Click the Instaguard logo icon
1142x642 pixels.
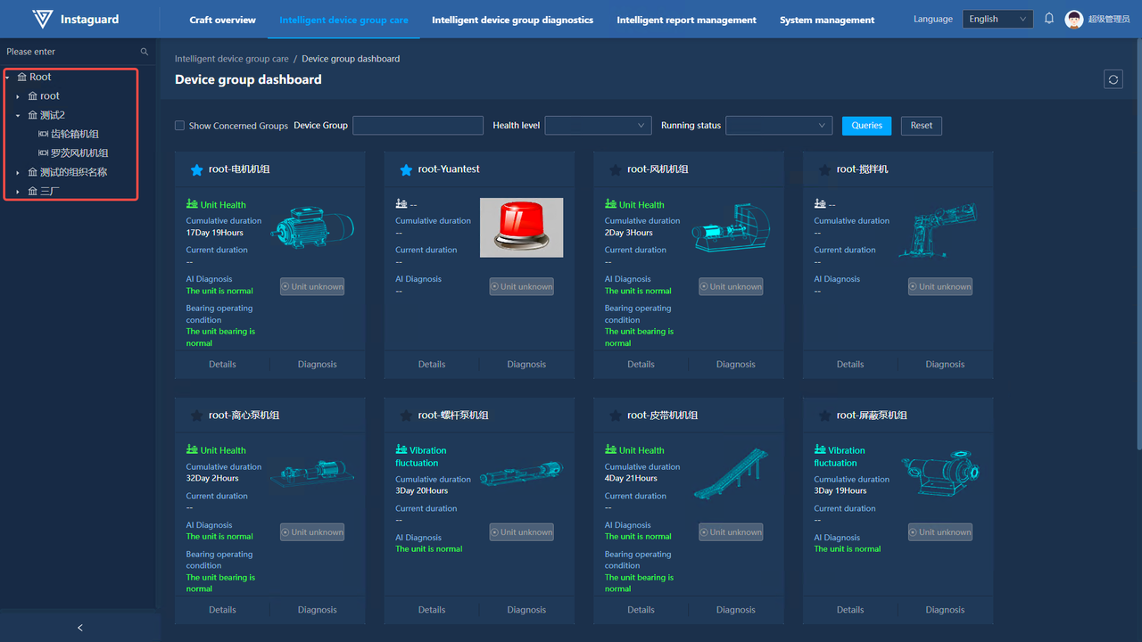(42, 19)
